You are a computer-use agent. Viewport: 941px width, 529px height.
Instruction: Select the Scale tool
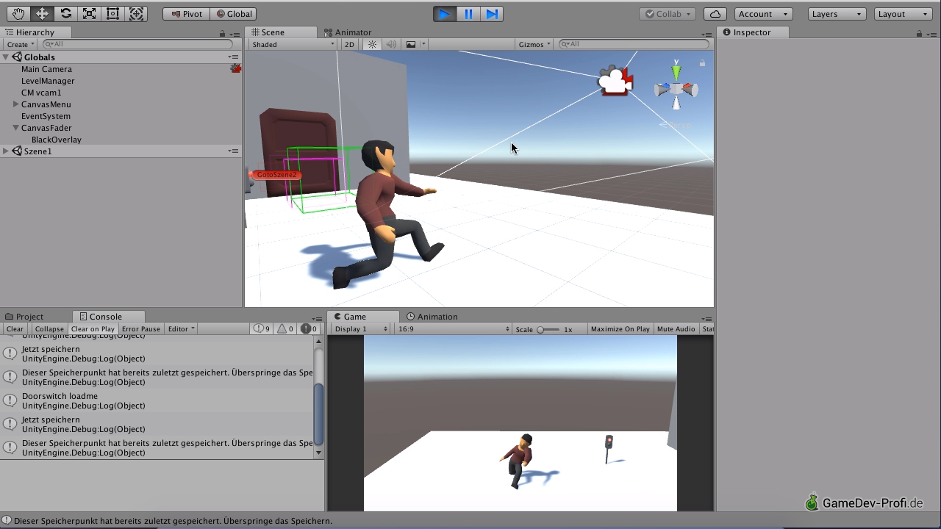(89, 13)
